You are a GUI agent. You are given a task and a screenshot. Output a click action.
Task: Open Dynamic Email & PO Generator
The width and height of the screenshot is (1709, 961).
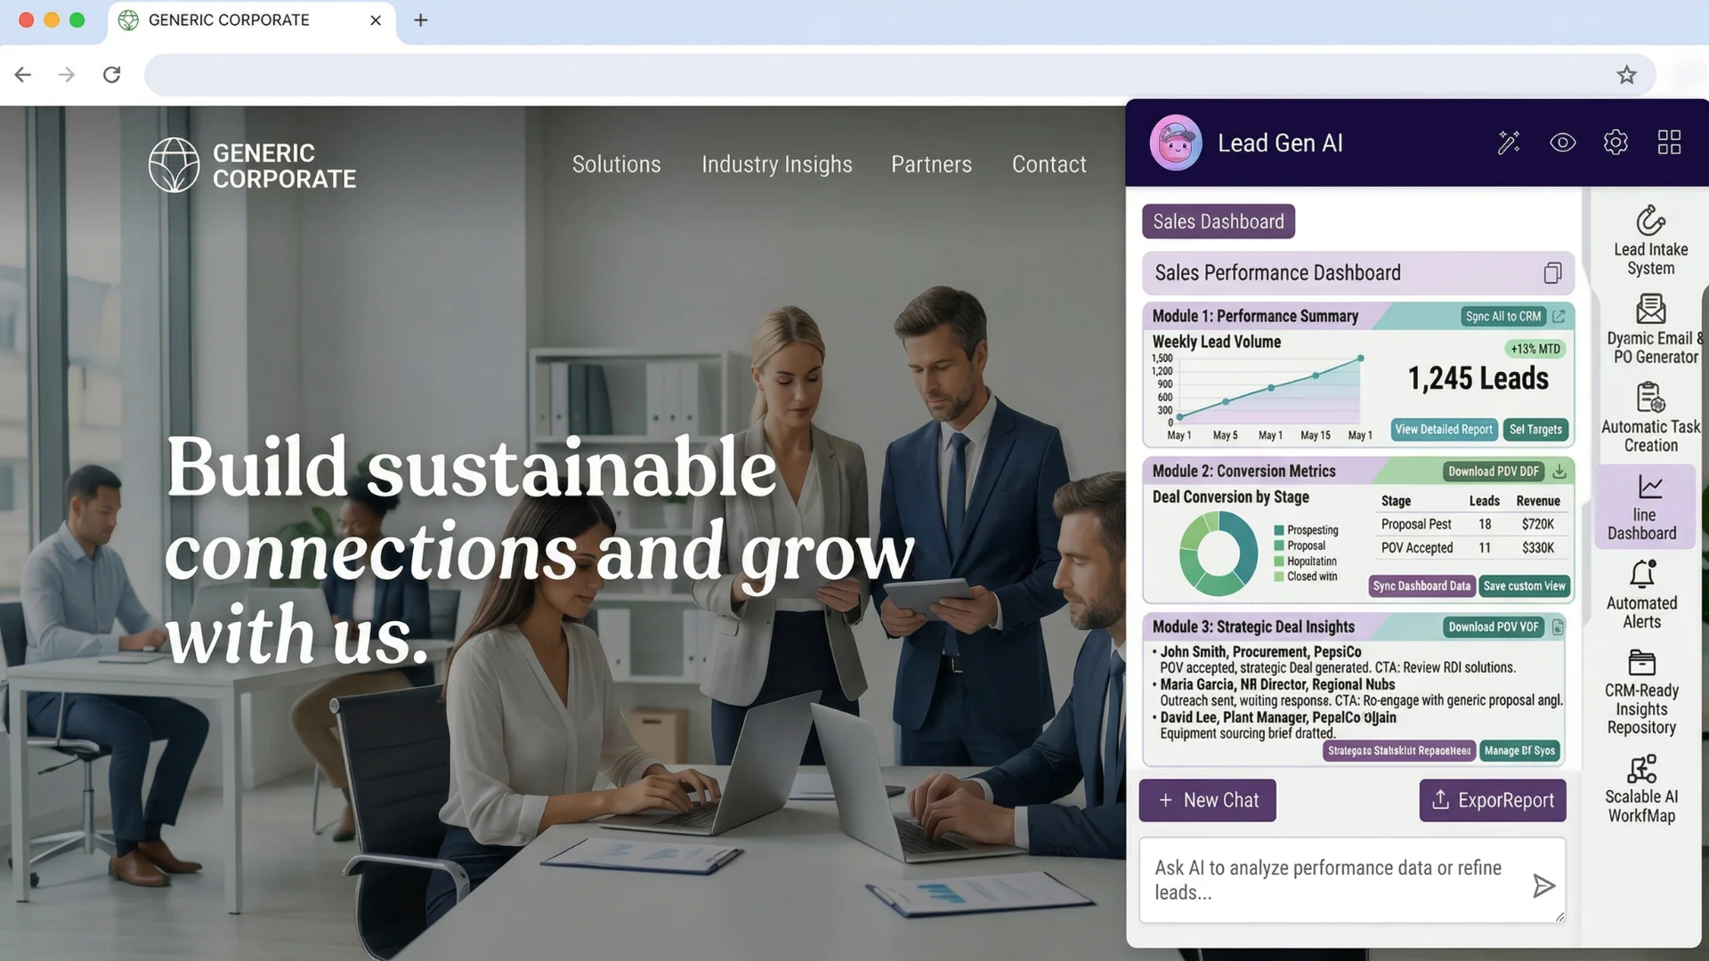1654,330
